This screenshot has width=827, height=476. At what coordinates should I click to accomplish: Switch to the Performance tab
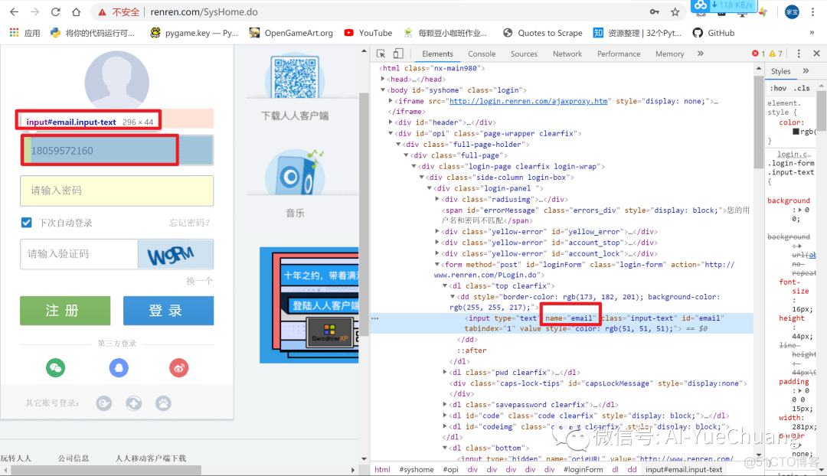[619, 54]
